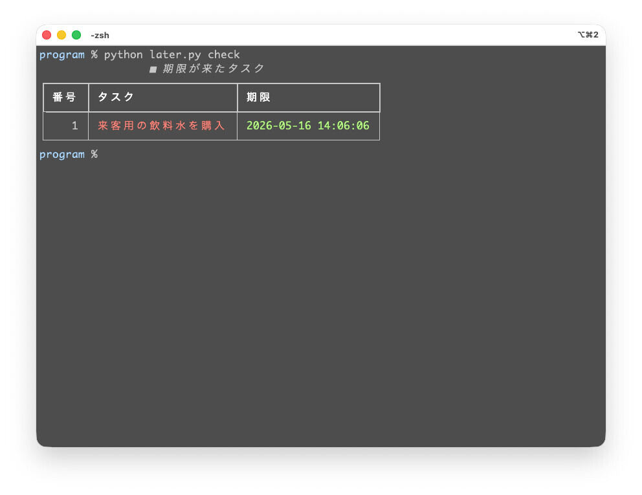Close the terminal window with red button

47,35
